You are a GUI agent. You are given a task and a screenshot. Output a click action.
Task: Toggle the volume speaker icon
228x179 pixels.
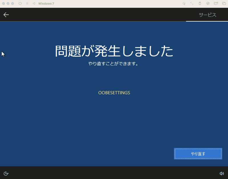pyautogui.click(x=222, y=173)
